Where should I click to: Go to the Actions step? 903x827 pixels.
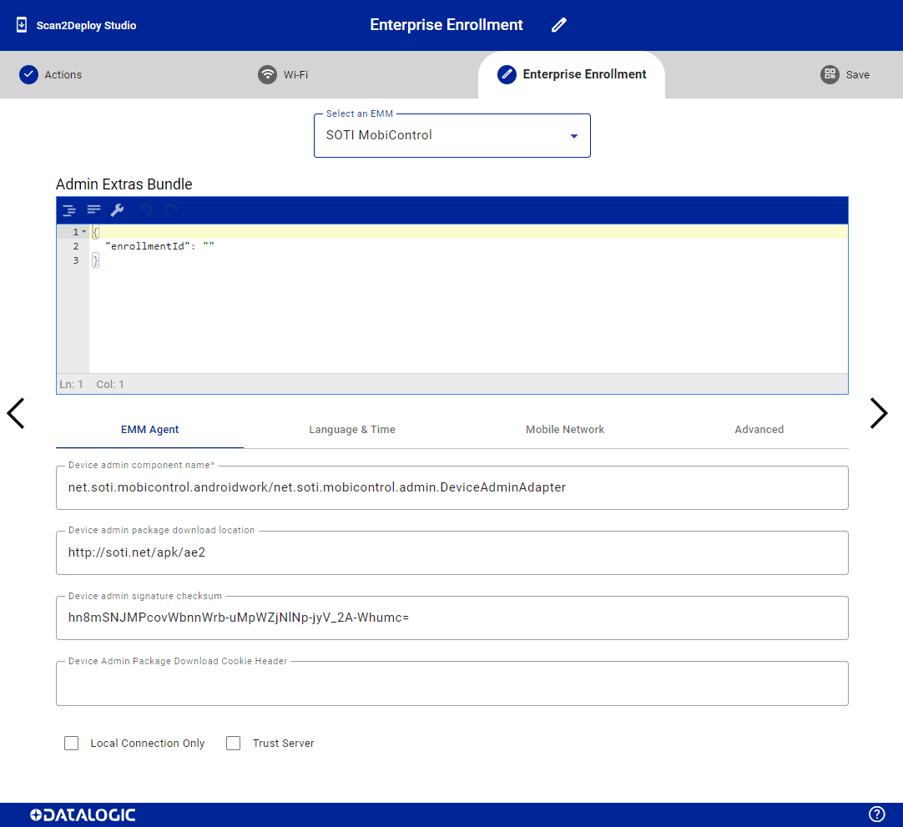51,75
